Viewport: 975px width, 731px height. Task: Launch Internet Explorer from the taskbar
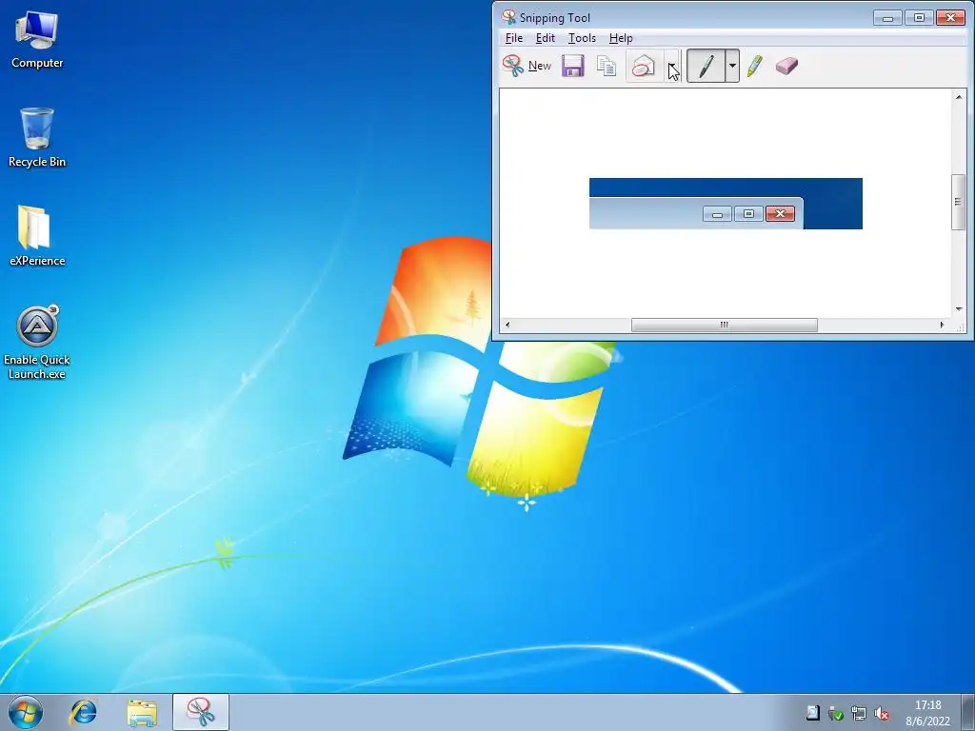[84, 712]
